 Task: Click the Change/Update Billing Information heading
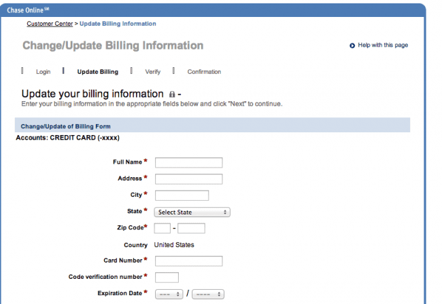click(113, 45)
